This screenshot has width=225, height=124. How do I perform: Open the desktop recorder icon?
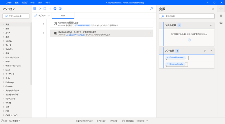[x=60, y=9]
